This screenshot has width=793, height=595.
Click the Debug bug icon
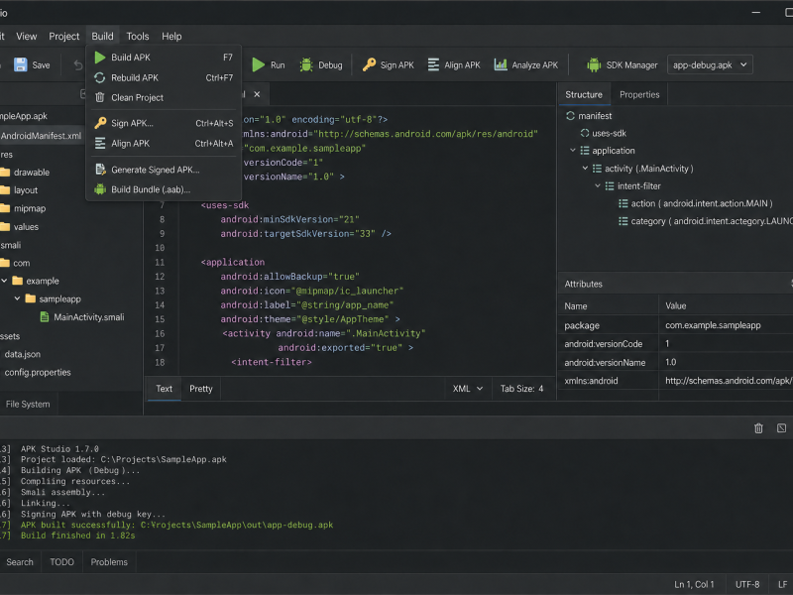tap(306, 64)
